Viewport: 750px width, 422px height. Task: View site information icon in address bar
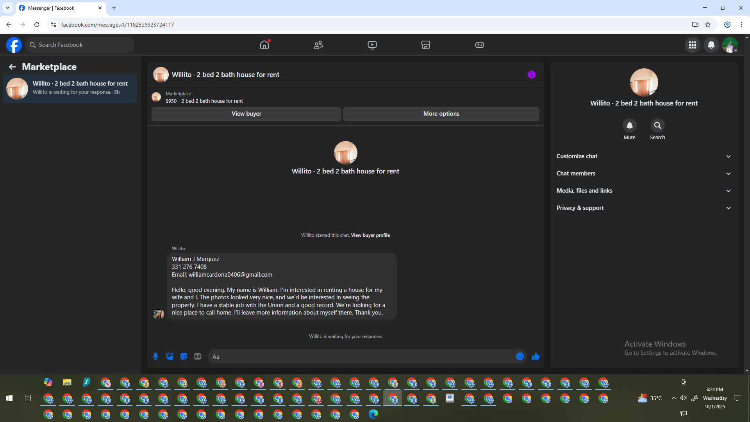(54, 25)
